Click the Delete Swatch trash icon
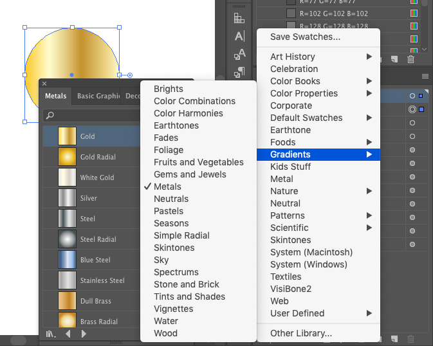Viewport: 433px width, 346px height. (410, 59)
